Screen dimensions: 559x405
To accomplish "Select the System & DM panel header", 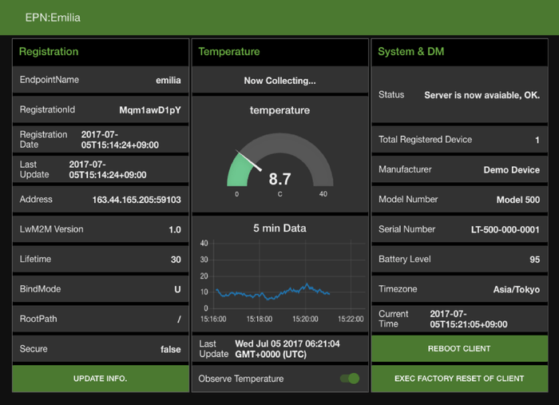I will [x=411, y=52].
